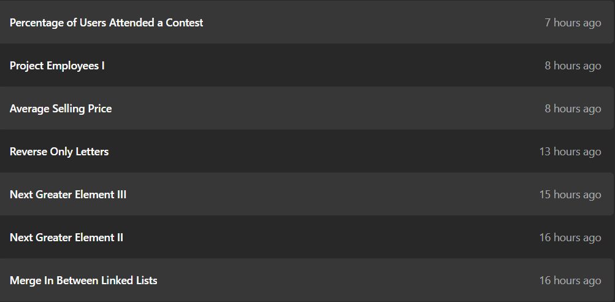The height and width of the screenshot is (302, 615).
Task: Click blank middle area of Project Employees I row
Action: coord(314,65)
